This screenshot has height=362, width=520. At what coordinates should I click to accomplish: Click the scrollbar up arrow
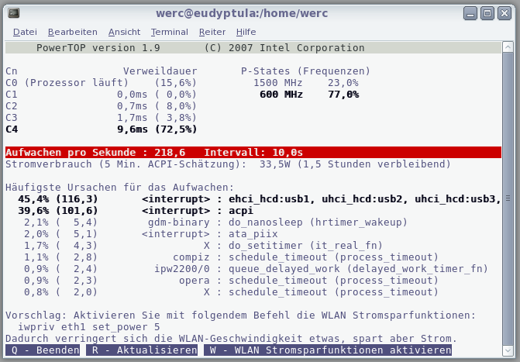(x=508, y=49)
